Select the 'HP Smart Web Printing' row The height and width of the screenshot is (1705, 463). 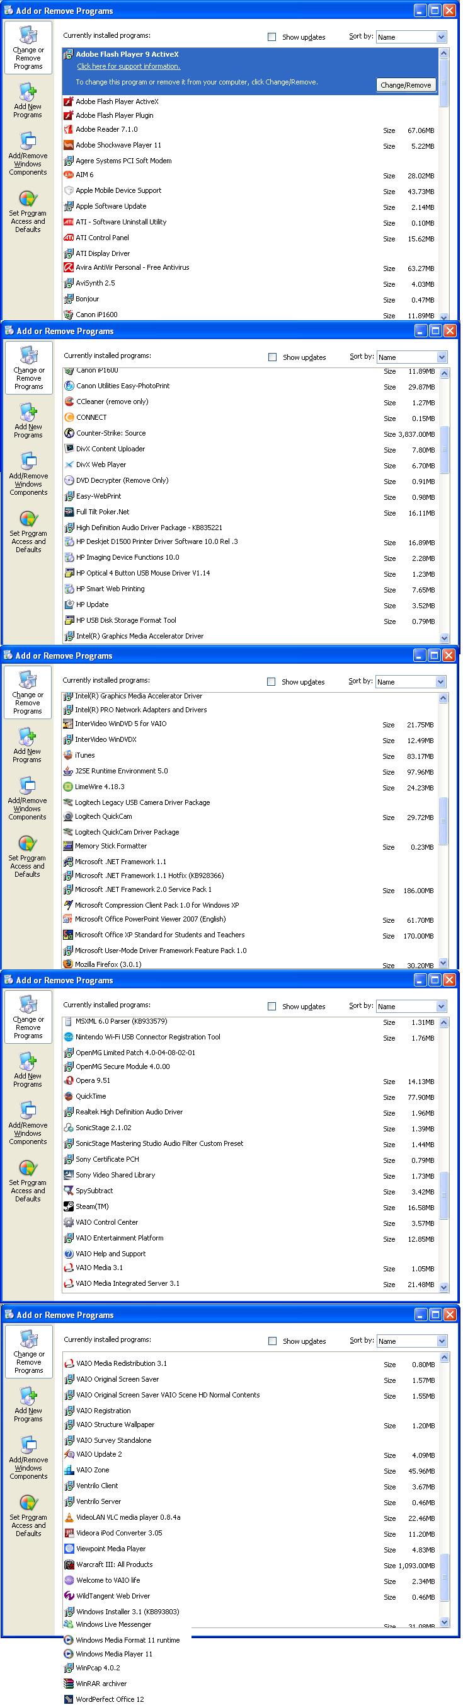tap(251, 590)
